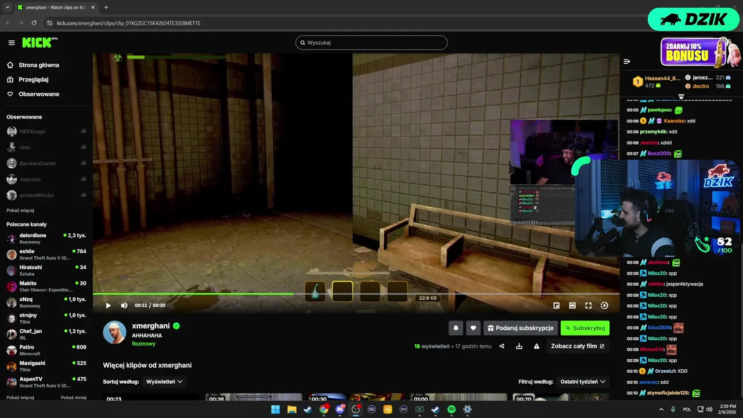Show hidden system tray icons
Image resolution: width=743 pixels, height=418 pixels.
click(661, 409)
